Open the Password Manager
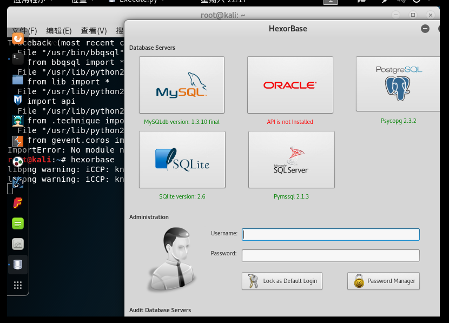The height and width of the screenshot is (323, 449). pos(384,281)
